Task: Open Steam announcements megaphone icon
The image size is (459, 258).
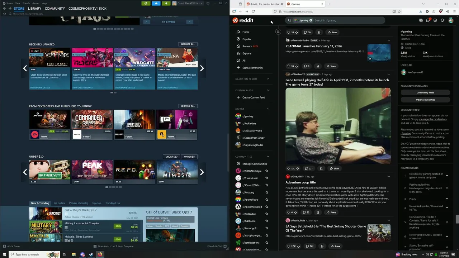Action: (x=156, y=3)
